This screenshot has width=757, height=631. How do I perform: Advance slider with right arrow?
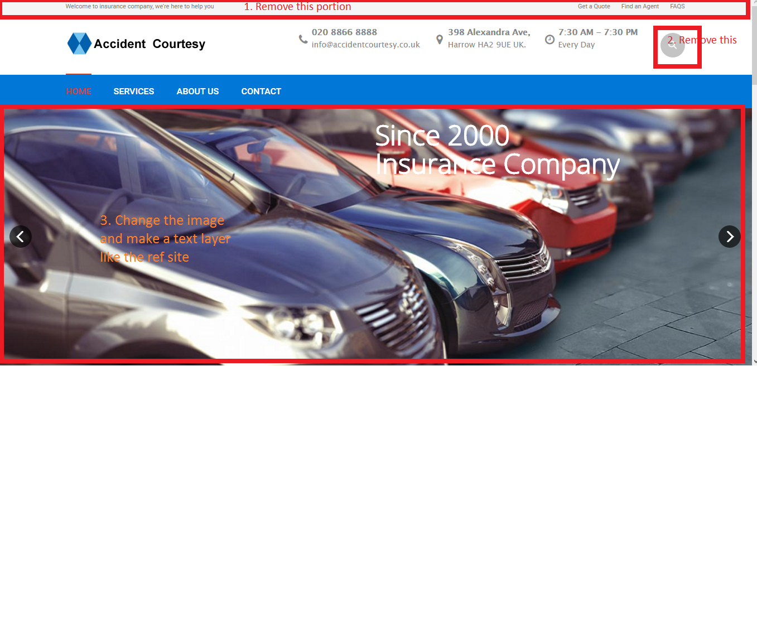coord(729,237)
